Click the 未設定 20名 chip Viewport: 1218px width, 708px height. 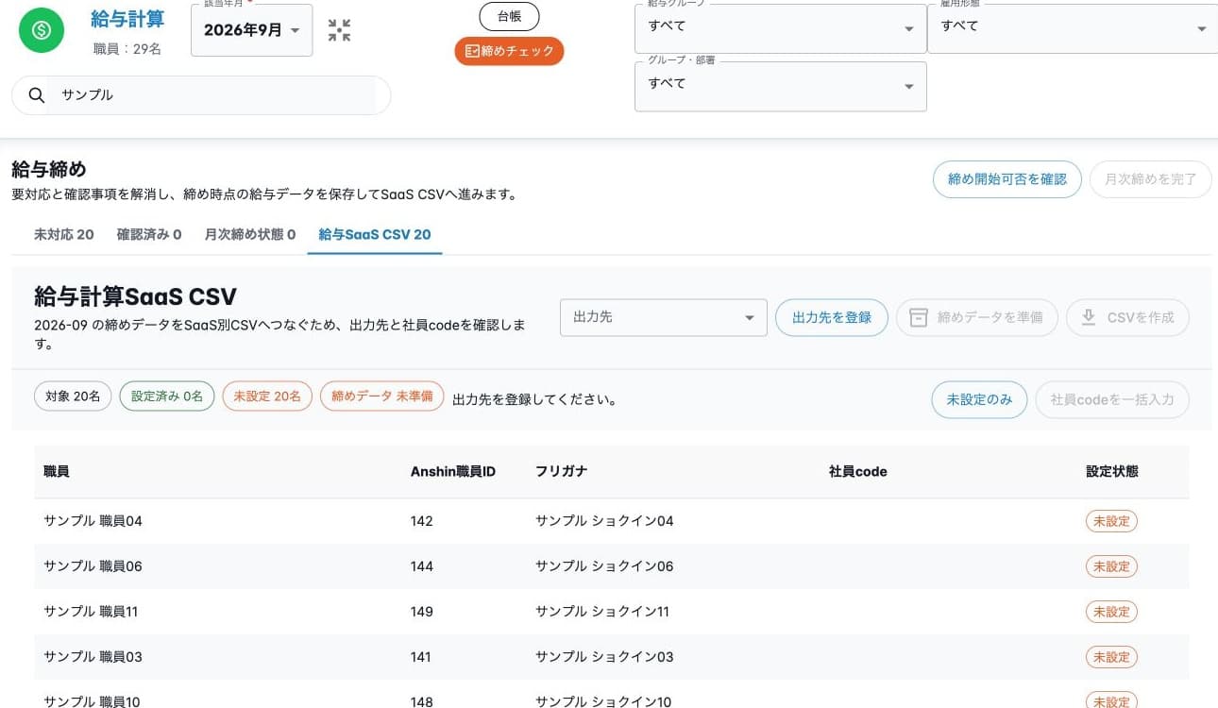267,396
